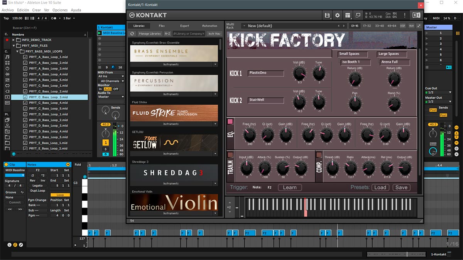Click the Legato button in Notes
The image size is (463, 260).
tap(38, 186)
